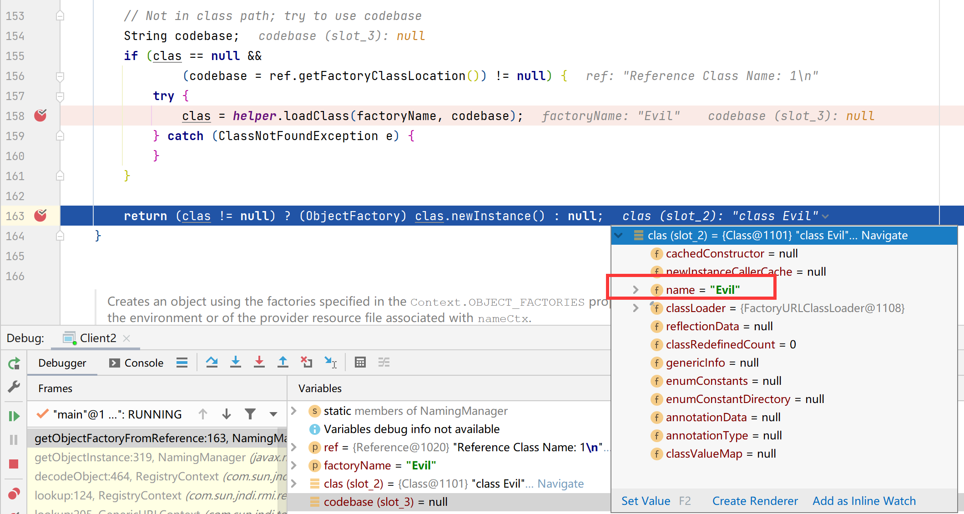This screenshot has height=514, width=964.
Task: Click fold marker at line 159
Action: click(60, 136)
